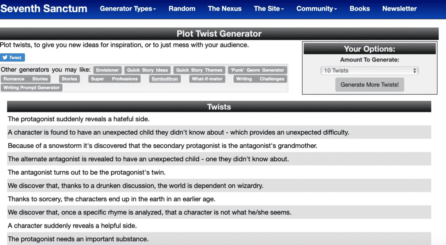The width and height of the screenshot is (446, 245).
Task: Click the Your Options heading
Action: 369,49
